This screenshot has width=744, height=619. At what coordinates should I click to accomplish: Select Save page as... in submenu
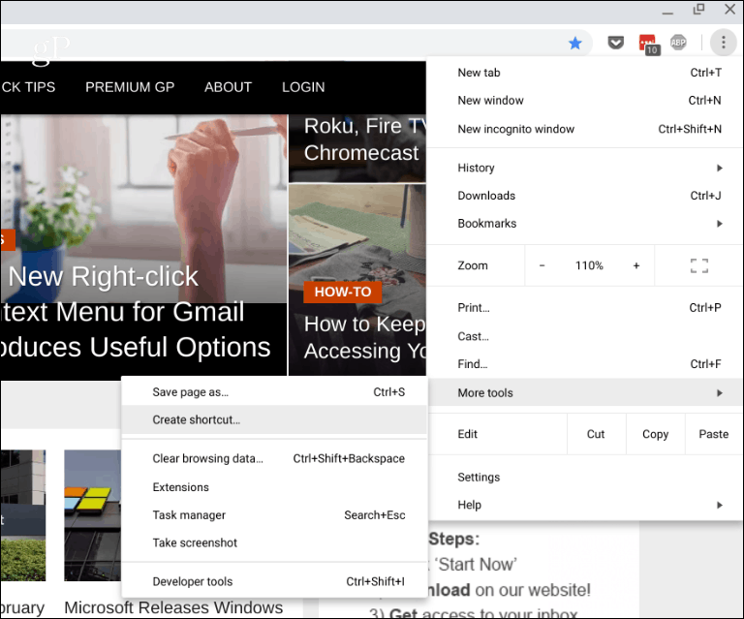[x=274, y=392]
